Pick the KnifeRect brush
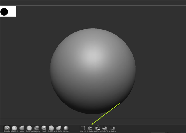186x133 pixels. 112,129
